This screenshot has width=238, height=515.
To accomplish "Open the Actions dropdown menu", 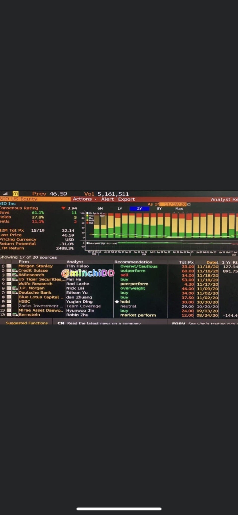I will (x=85, y=199).
